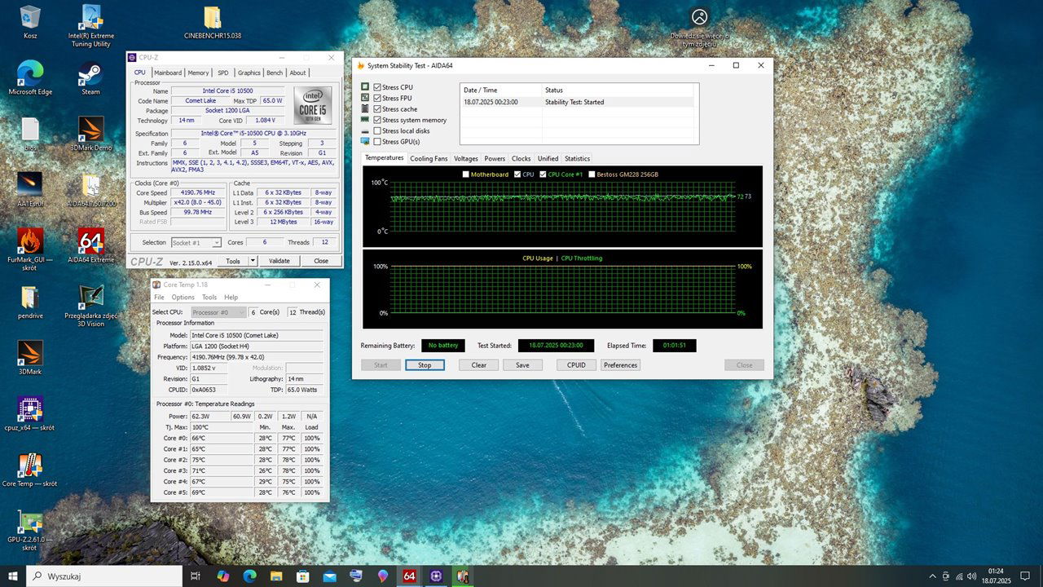Screen dimensions: 1043x587
Task: Launch the Steam desktop shortcut
Action: [91, 78]
